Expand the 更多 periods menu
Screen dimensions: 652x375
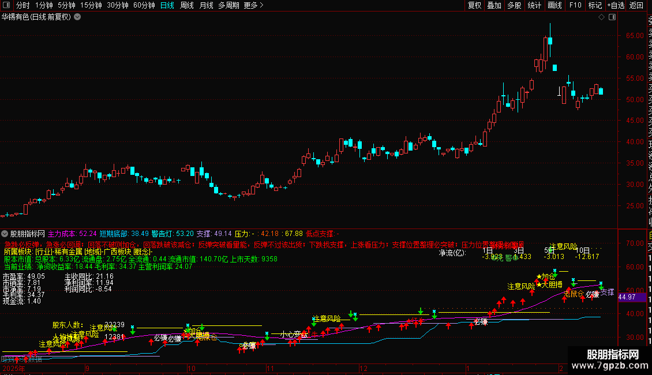pos(254,5)
